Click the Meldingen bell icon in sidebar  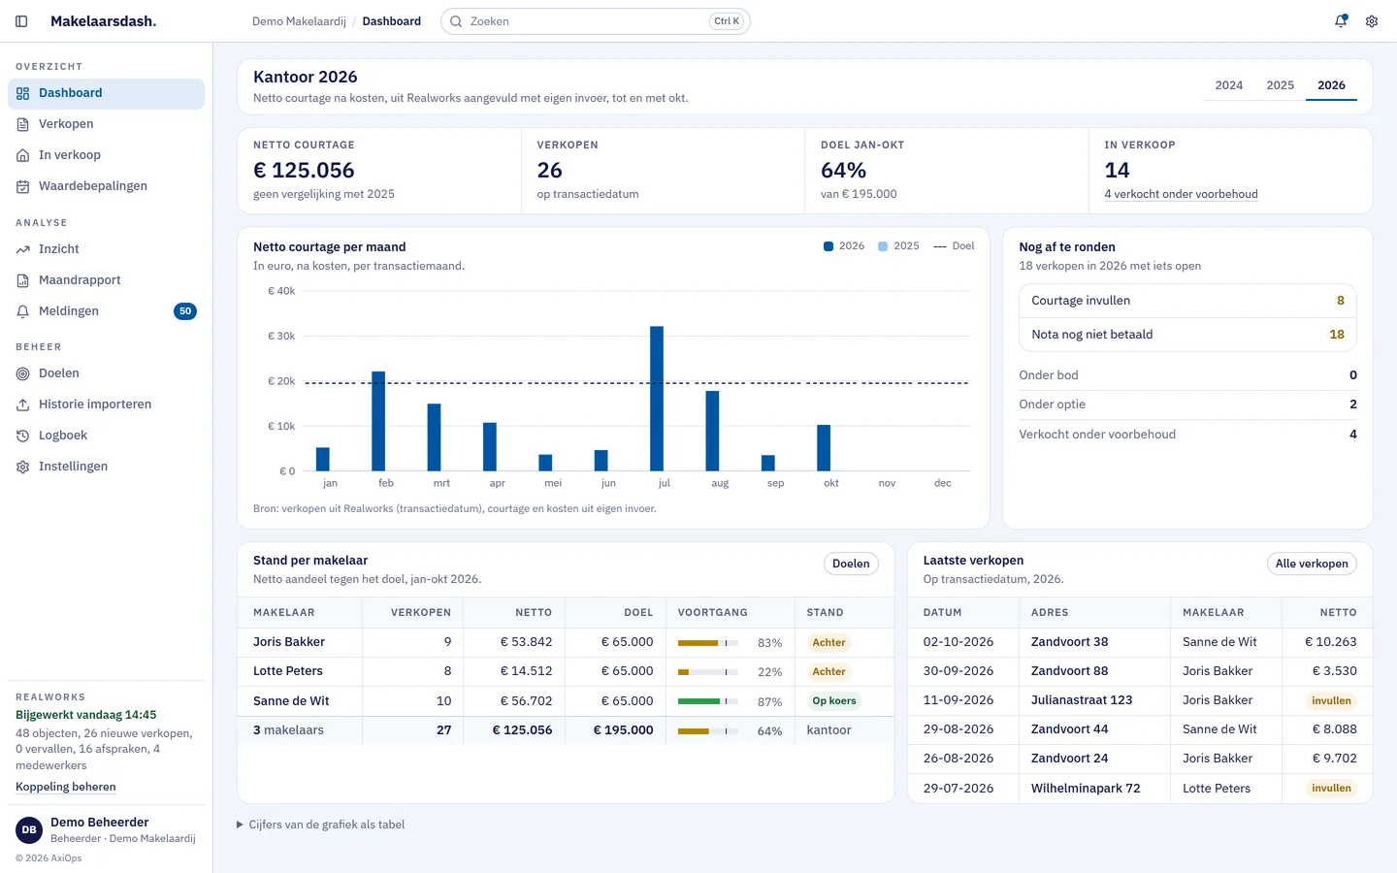pos(23,312)
